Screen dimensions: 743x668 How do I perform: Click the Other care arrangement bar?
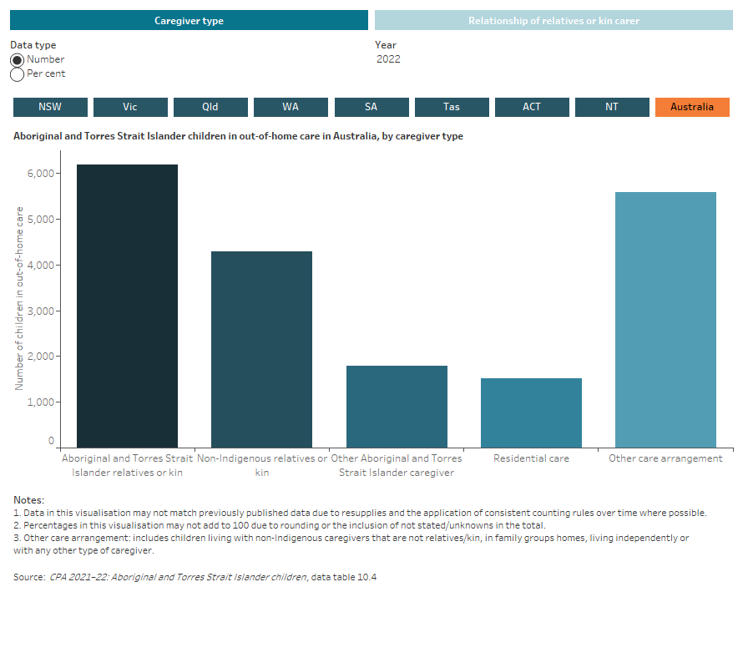tap(665, 317)
